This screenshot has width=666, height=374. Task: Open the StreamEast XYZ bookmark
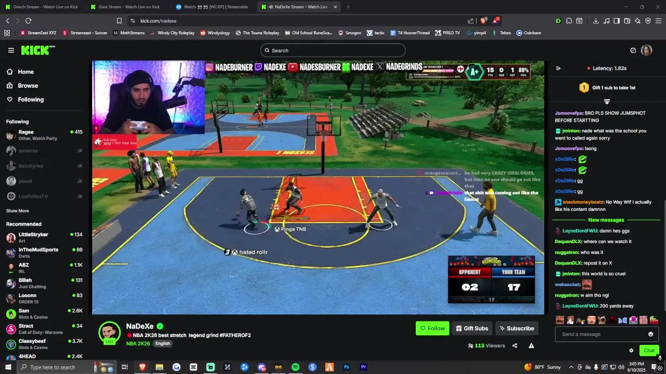[x=38, y=33]
